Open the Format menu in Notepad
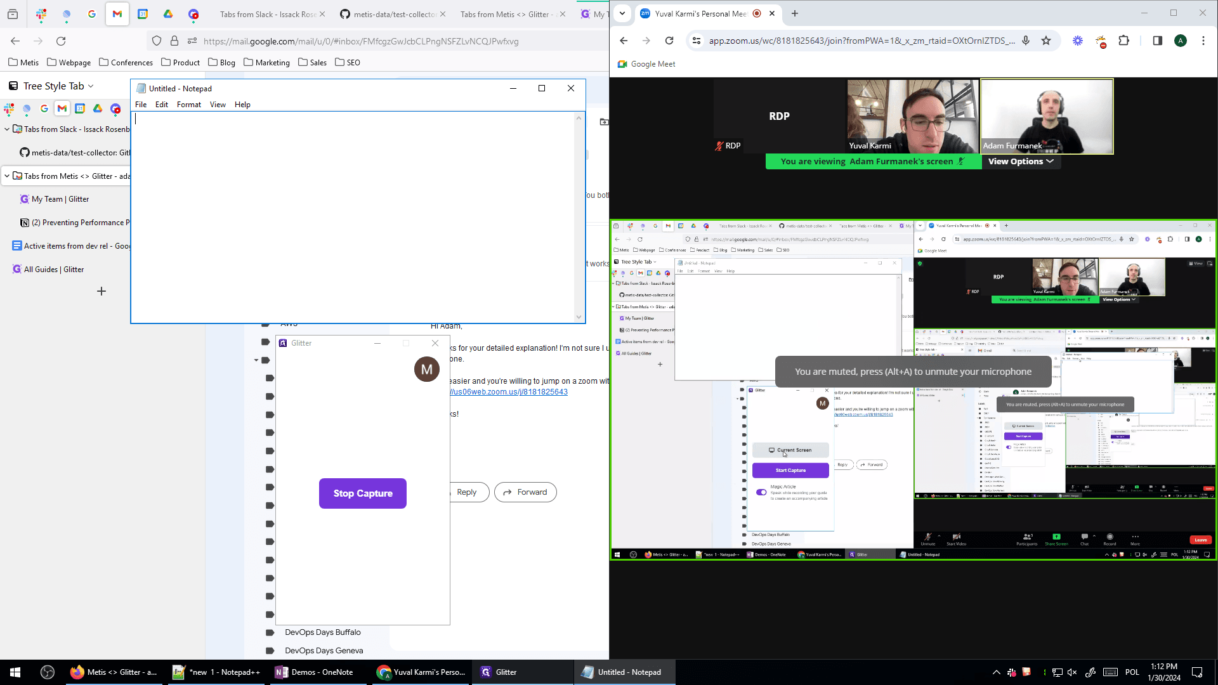Viewport: 1218px width, 685px height. [x=189, y=105]
